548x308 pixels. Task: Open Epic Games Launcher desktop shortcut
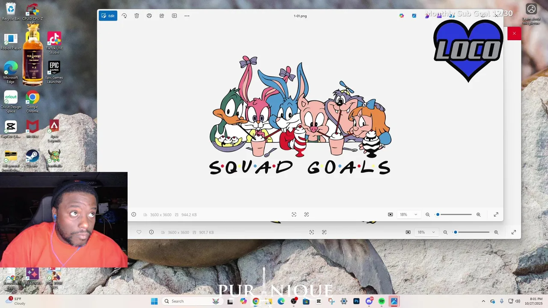(x=54, y=72)
